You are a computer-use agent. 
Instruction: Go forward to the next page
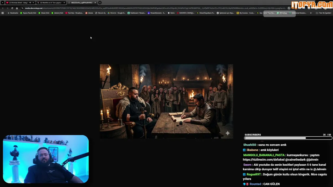click(x=7, y=8)
